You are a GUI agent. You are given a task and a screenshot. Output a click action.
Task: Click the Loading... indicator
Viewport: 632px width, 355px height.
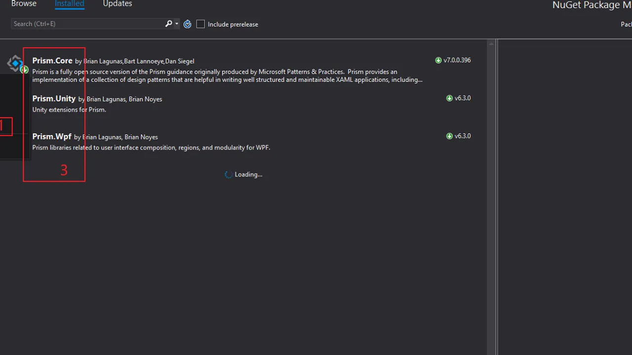[243, 175]
